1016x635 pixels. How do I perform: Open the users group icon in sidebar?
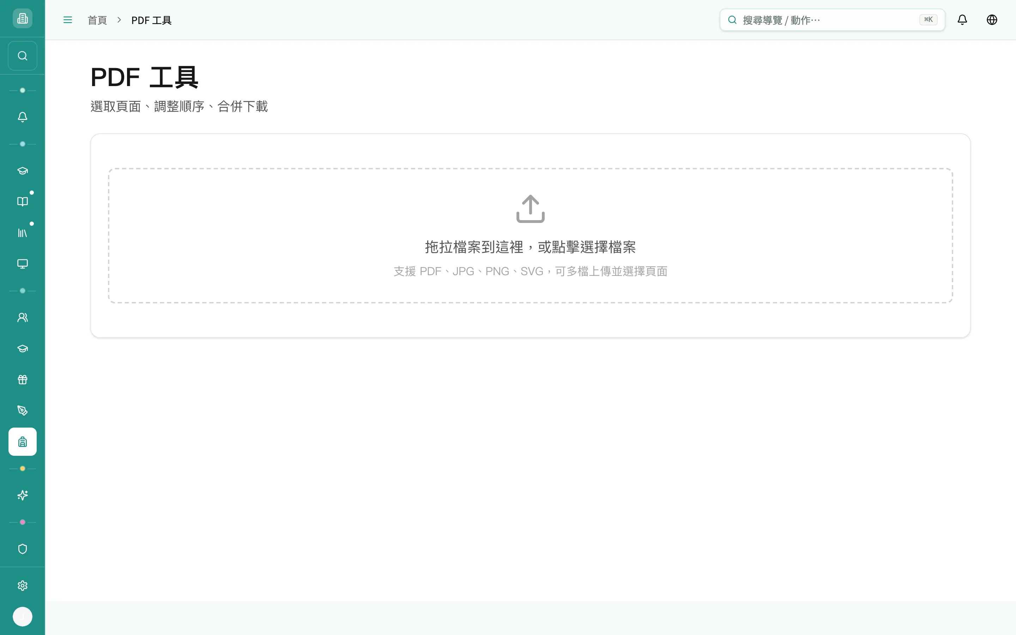pos(22,317)
